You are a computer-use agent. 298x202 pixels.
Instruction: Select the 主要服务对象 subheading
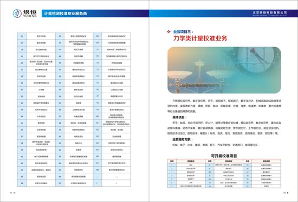coord(183,139)
